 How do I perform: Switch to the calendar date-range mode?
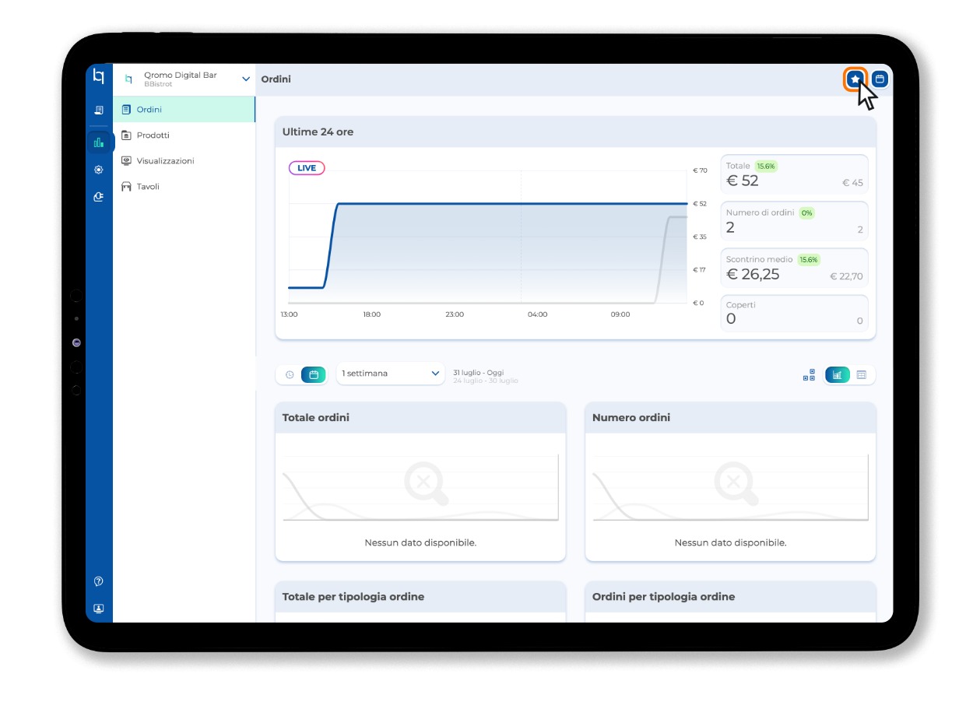coord(314,374)
